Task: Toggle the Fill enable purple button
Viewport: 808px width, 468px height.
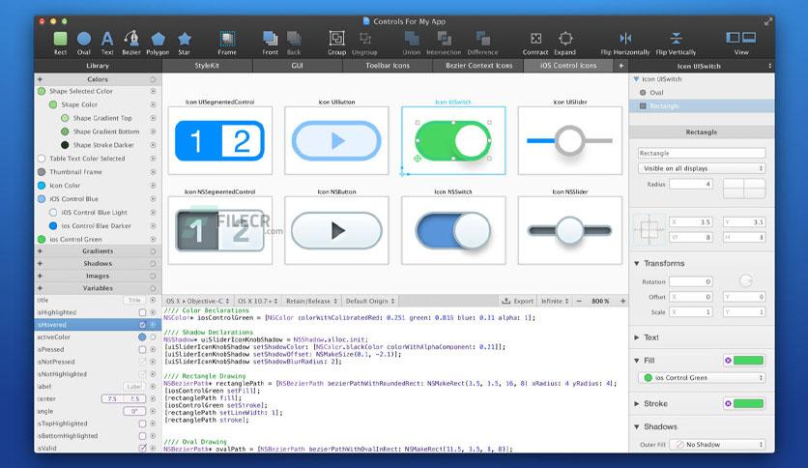Action: [728, 361]
